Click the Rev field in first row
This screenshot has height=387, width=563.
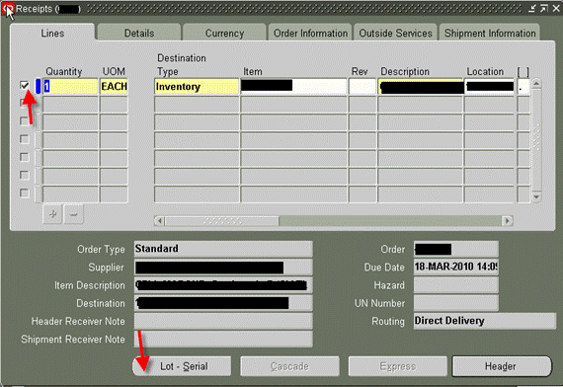362,87
